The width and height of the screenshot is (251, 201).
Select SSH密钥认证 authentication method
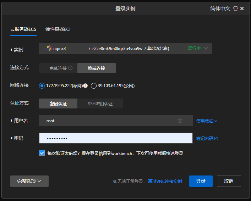(100, 104)
